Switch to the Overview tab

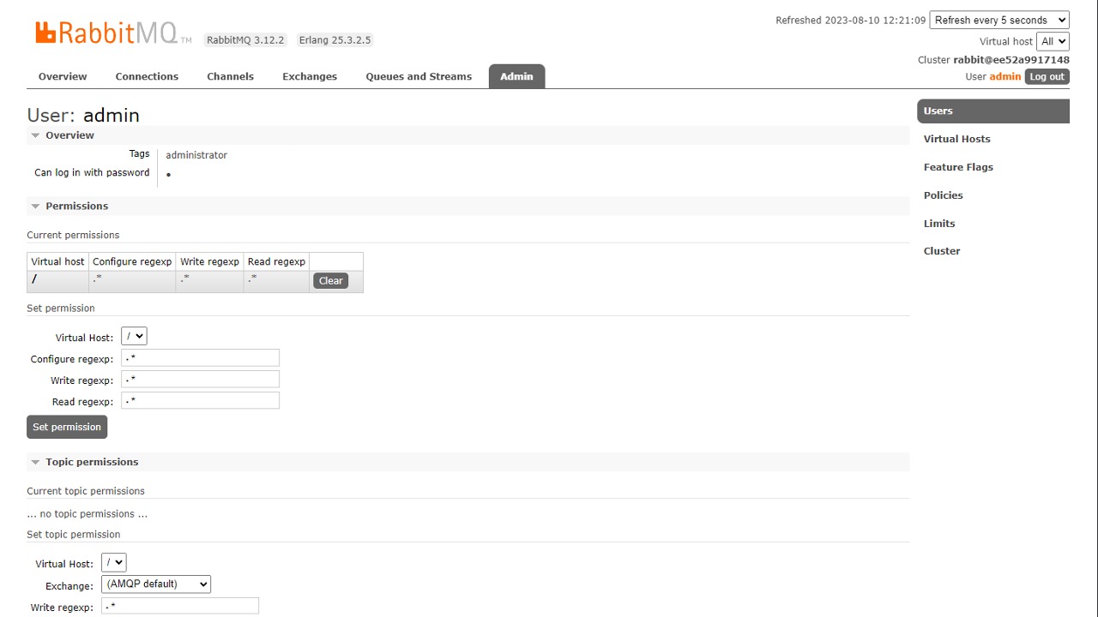click(63, 76)
